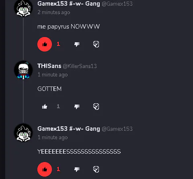
Task: Open top 'Gamex153 #-w- Gang' display name
Action: point(69,4)
